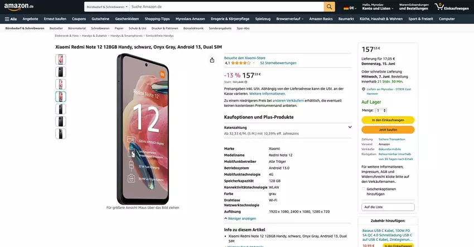Collapse details with Weniger anzeigen

240,219
